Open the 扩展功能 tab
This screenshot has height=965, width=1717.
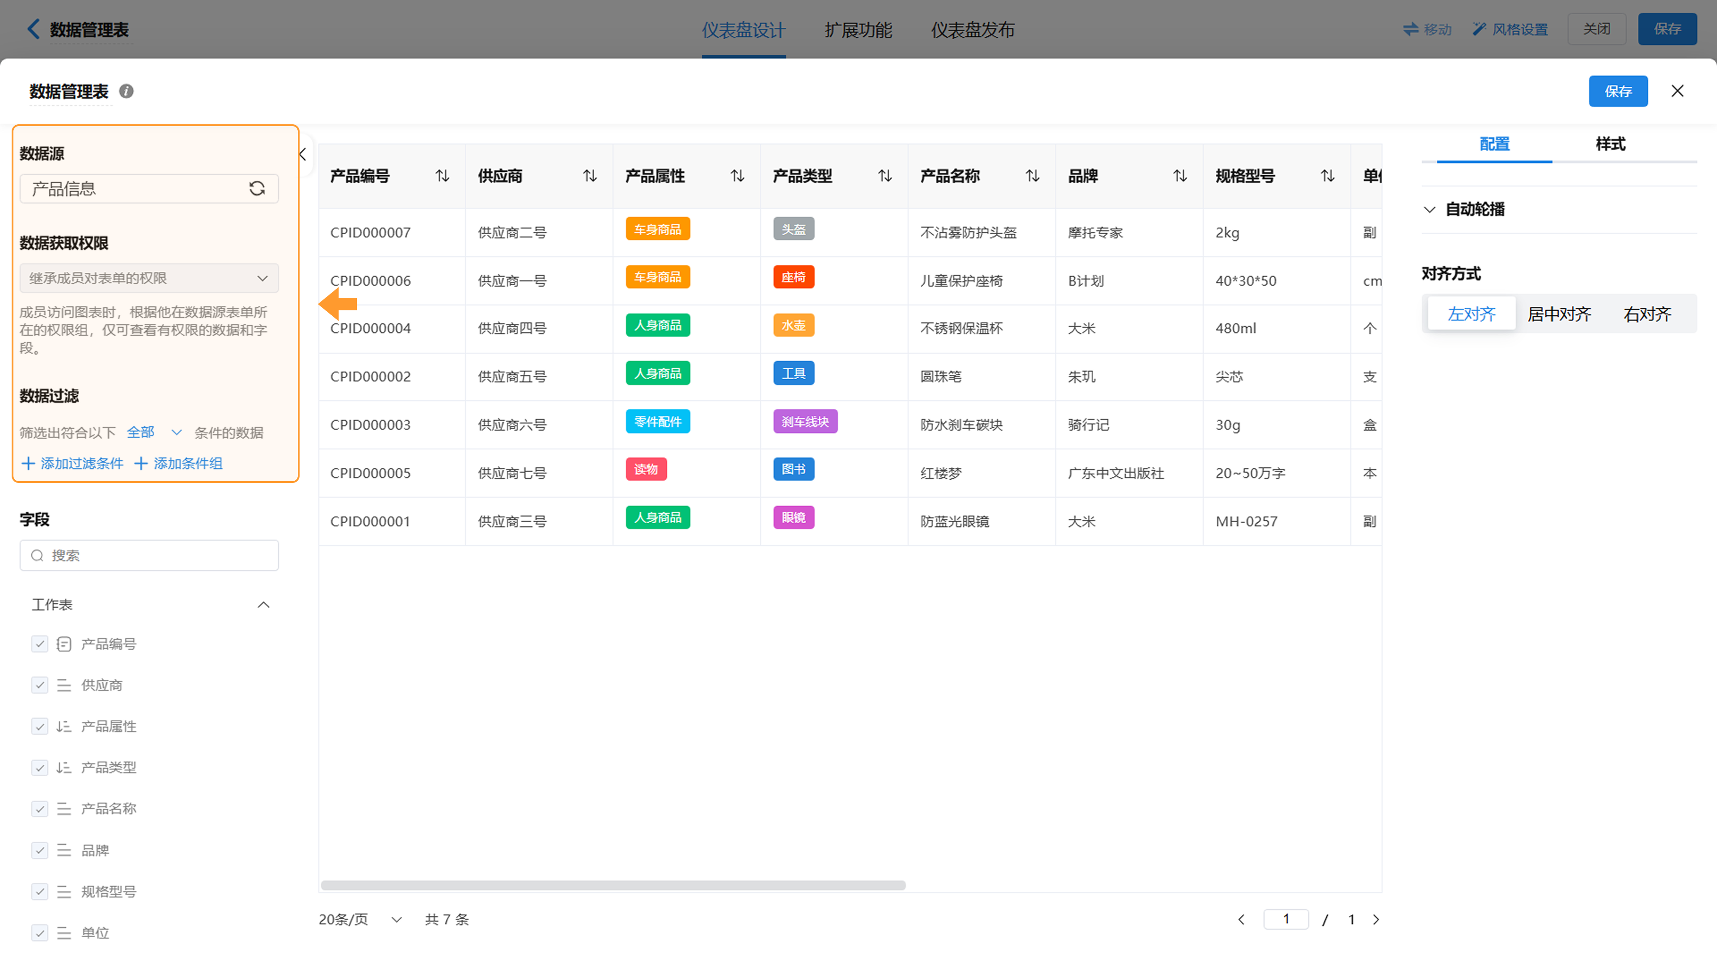(858, 30)
